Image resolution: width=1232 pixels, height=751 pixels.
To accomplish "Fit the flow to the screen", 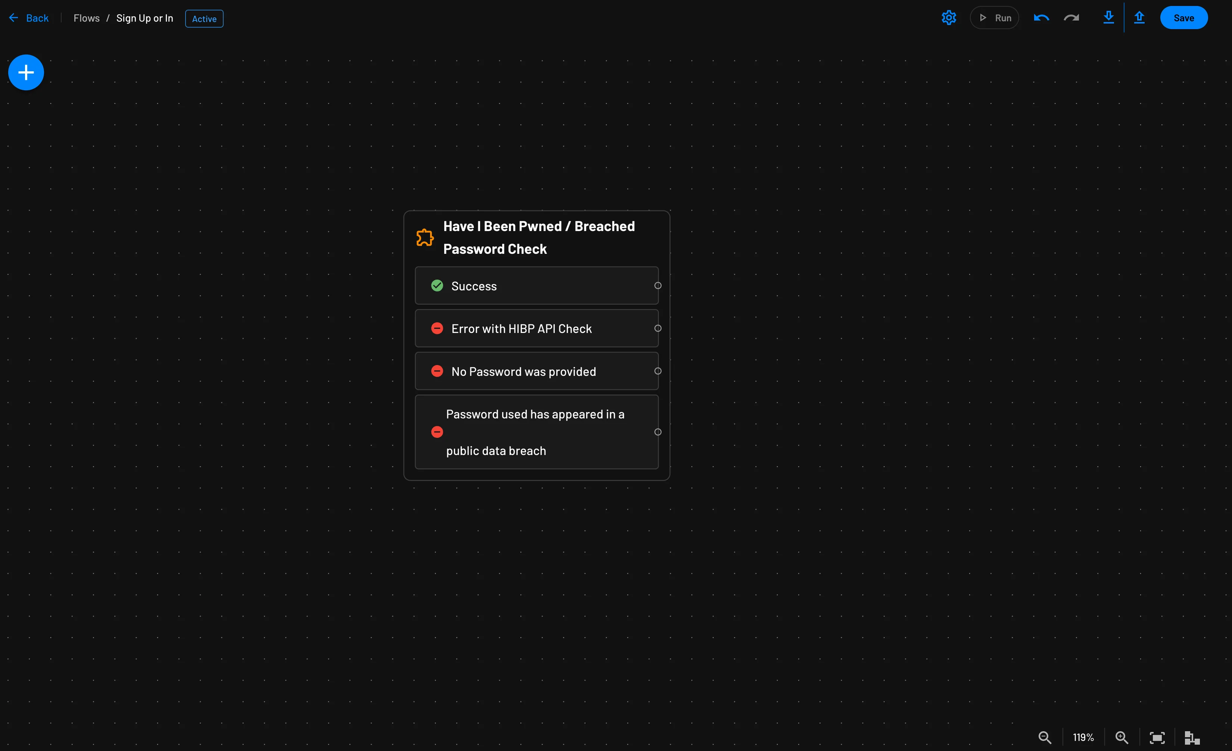I will [x=1157, y=737].
